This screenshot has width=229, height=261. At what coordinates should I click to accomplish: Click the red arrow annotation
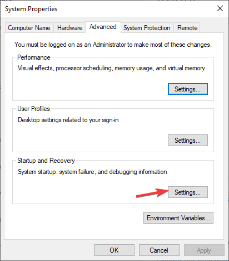point(152,193)
